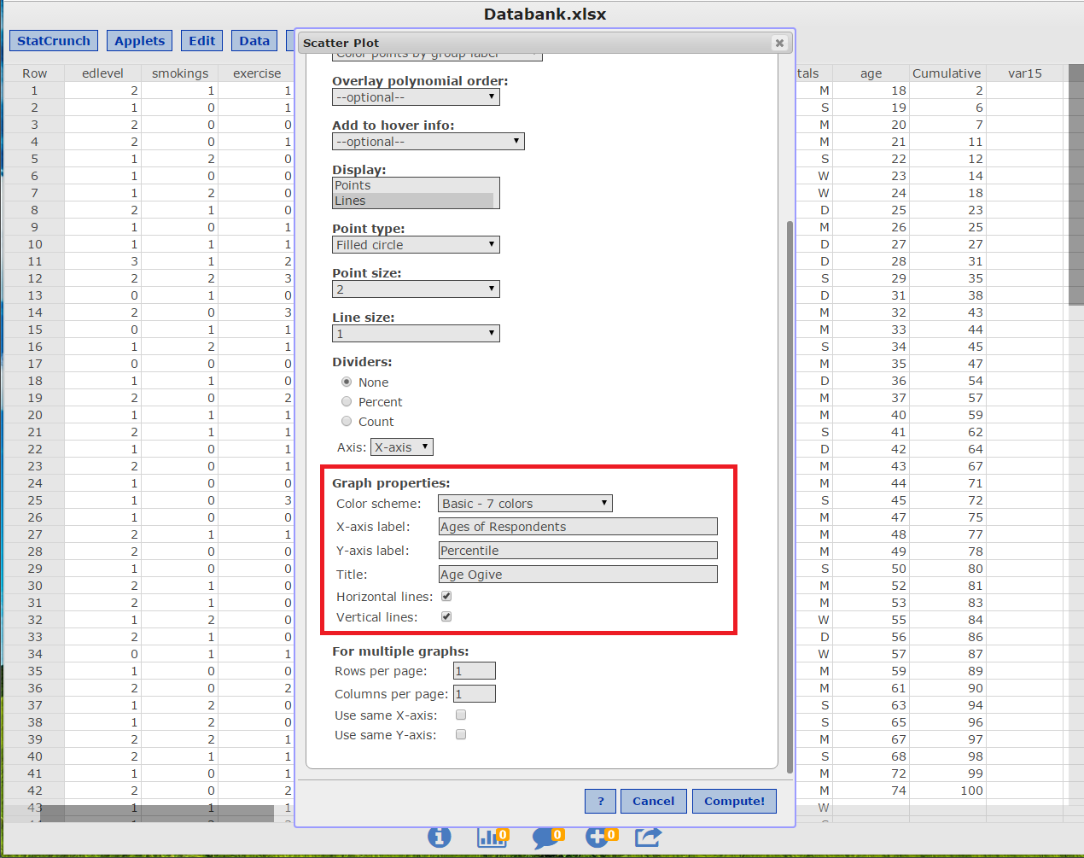The height and width of the screenshot is (858, 1084).
Task: Click the Title input field
Action: (578, 575)
